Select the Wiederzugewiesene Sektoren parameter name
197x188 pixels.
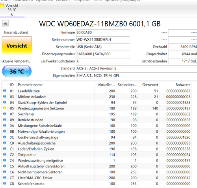click(41, 108)
